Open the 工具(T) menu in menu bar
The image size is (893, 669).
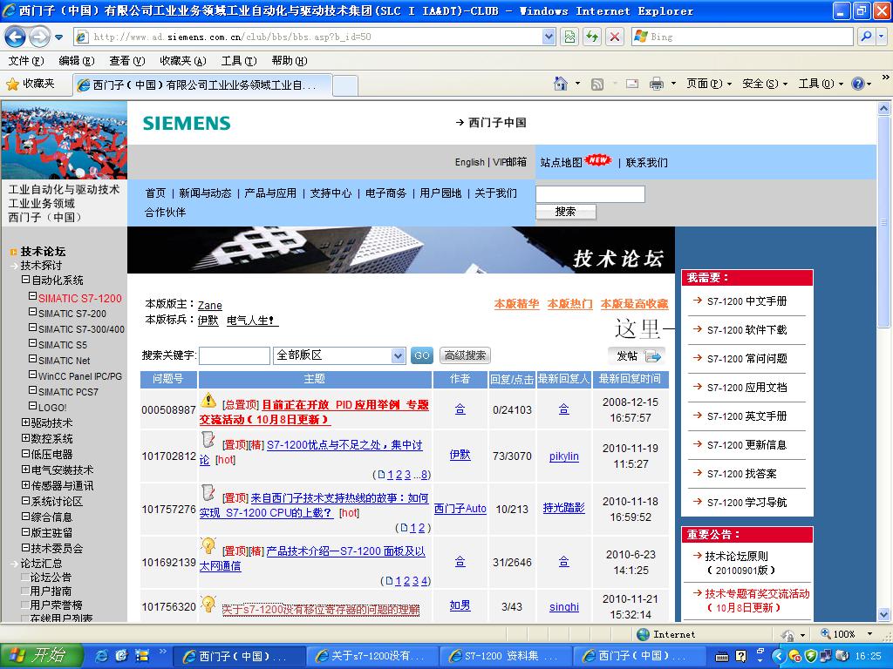tap(239, 60)
